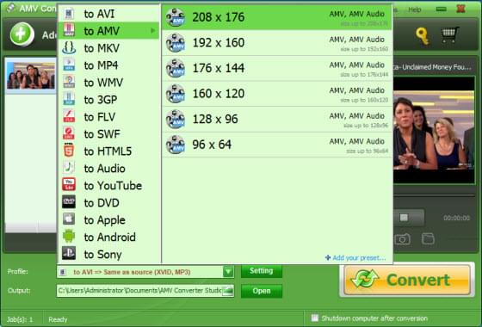Minimize the AMV Converter window

coord(441,9)
